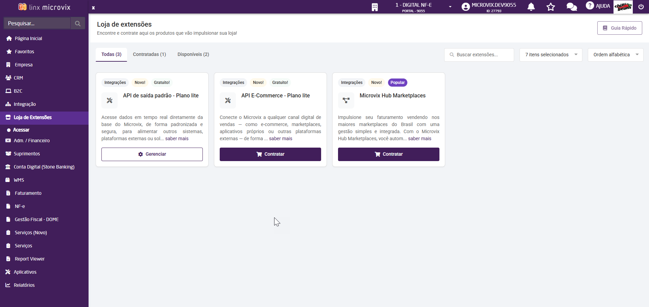Viewport: 649px width, 307px height.
Task: Click the API de saída padrão - Plano lite title
Action: click(161, 96)
